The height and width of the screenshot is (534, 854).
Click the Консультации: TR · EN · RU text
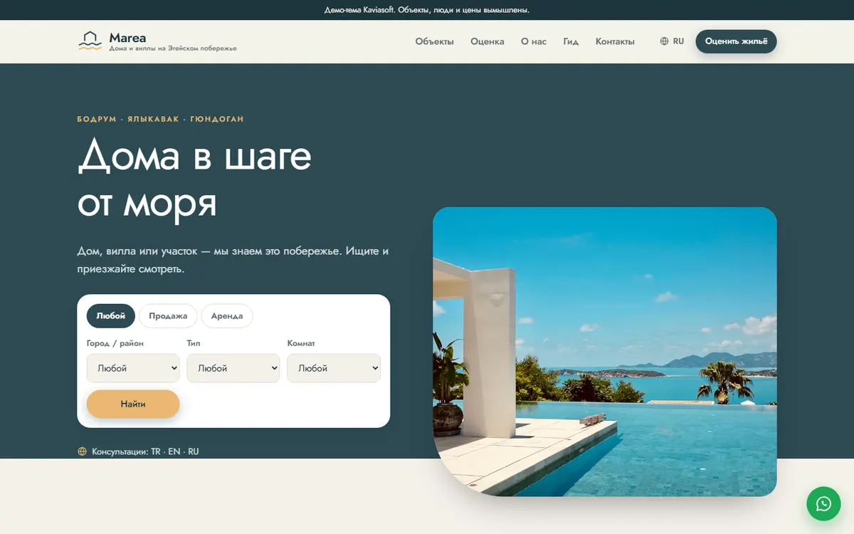[145, 451]
